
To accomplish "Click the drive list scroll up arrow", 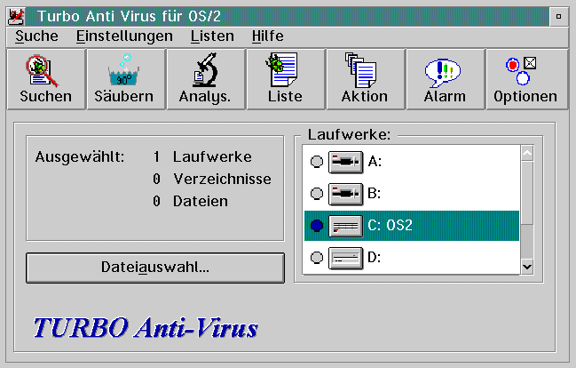I will 527,153.
